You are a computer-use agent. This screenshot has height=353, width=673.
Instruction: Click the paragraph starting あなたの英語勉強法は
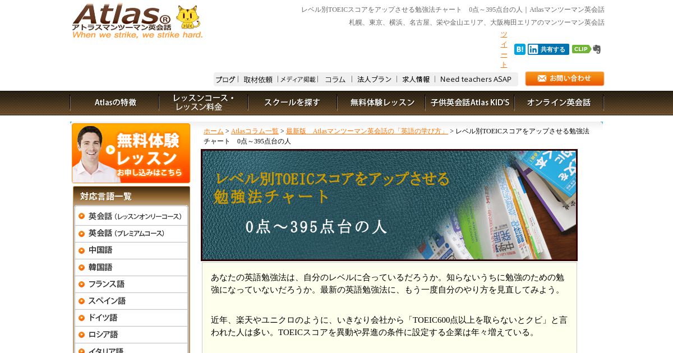(x=388, y=284)
